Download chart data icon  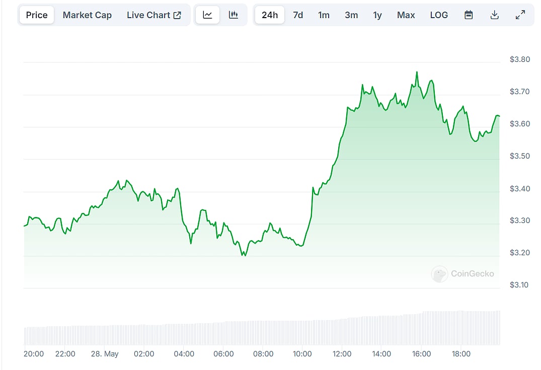click(494, 15)
